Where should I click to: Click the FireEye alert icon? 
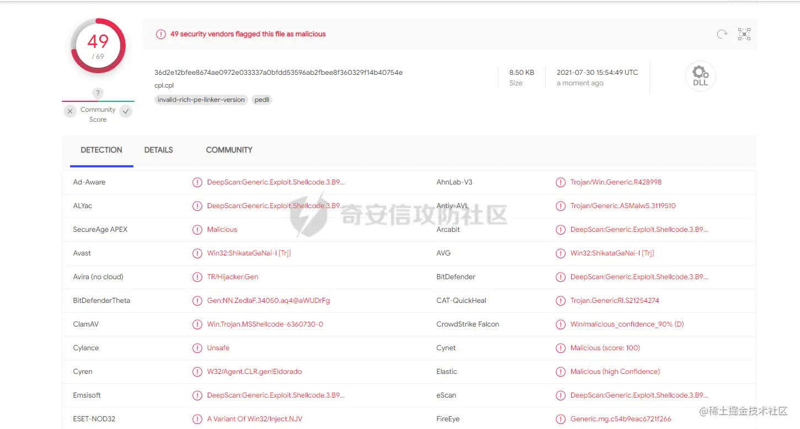[x=561, y=419]
